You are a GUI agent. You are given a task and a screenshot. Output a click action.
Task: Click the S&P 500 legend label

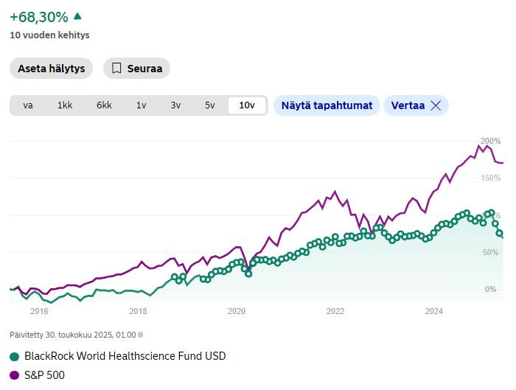(44, 375)
